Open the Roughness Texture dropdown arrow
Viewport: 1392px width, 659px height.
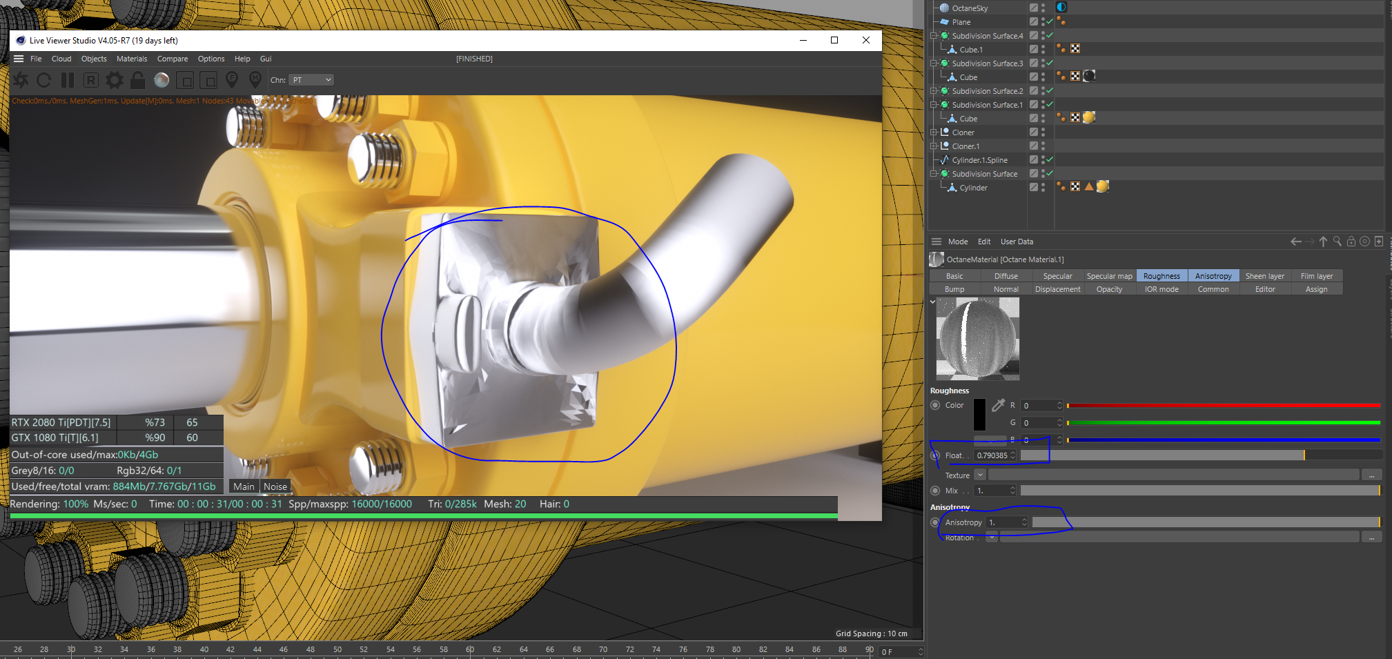(x=979, y=475)
